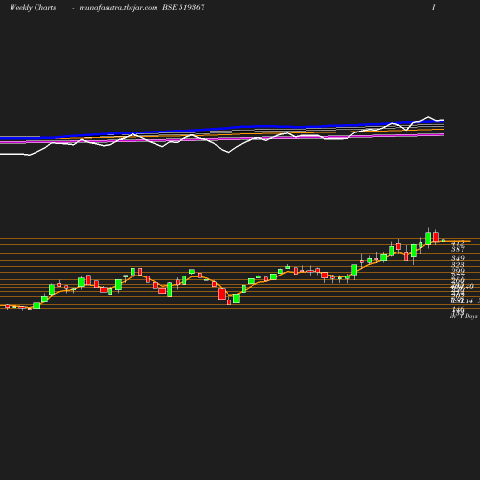
Task: Click the '349' price level label
Action: click(x=458, y=258)
